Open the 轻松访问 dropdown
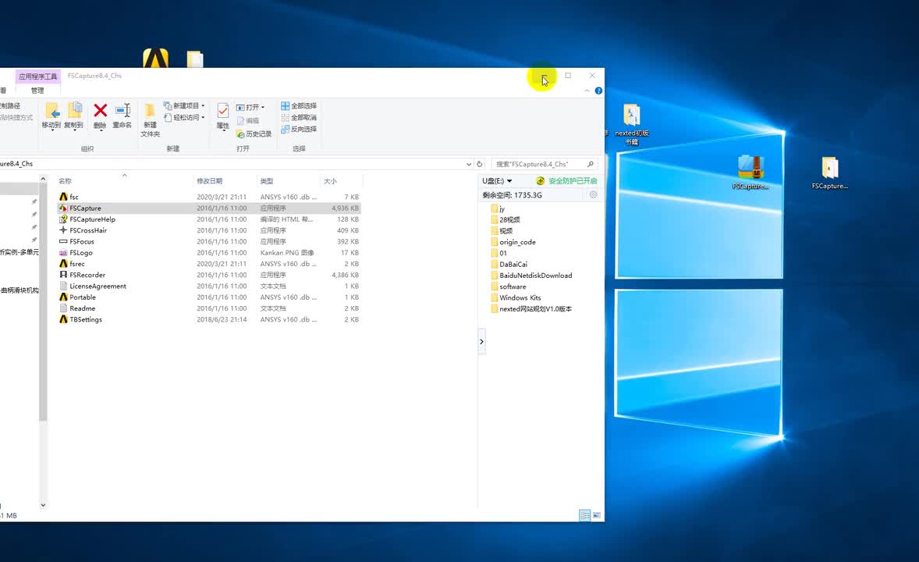This screenshot has height=562, width=919. tap(185, 117)
